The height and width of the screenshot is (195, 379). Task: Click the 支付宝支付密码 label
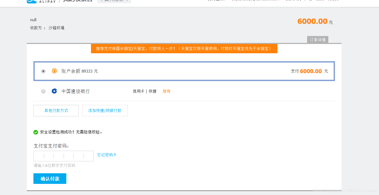click(x=51, y=146)
